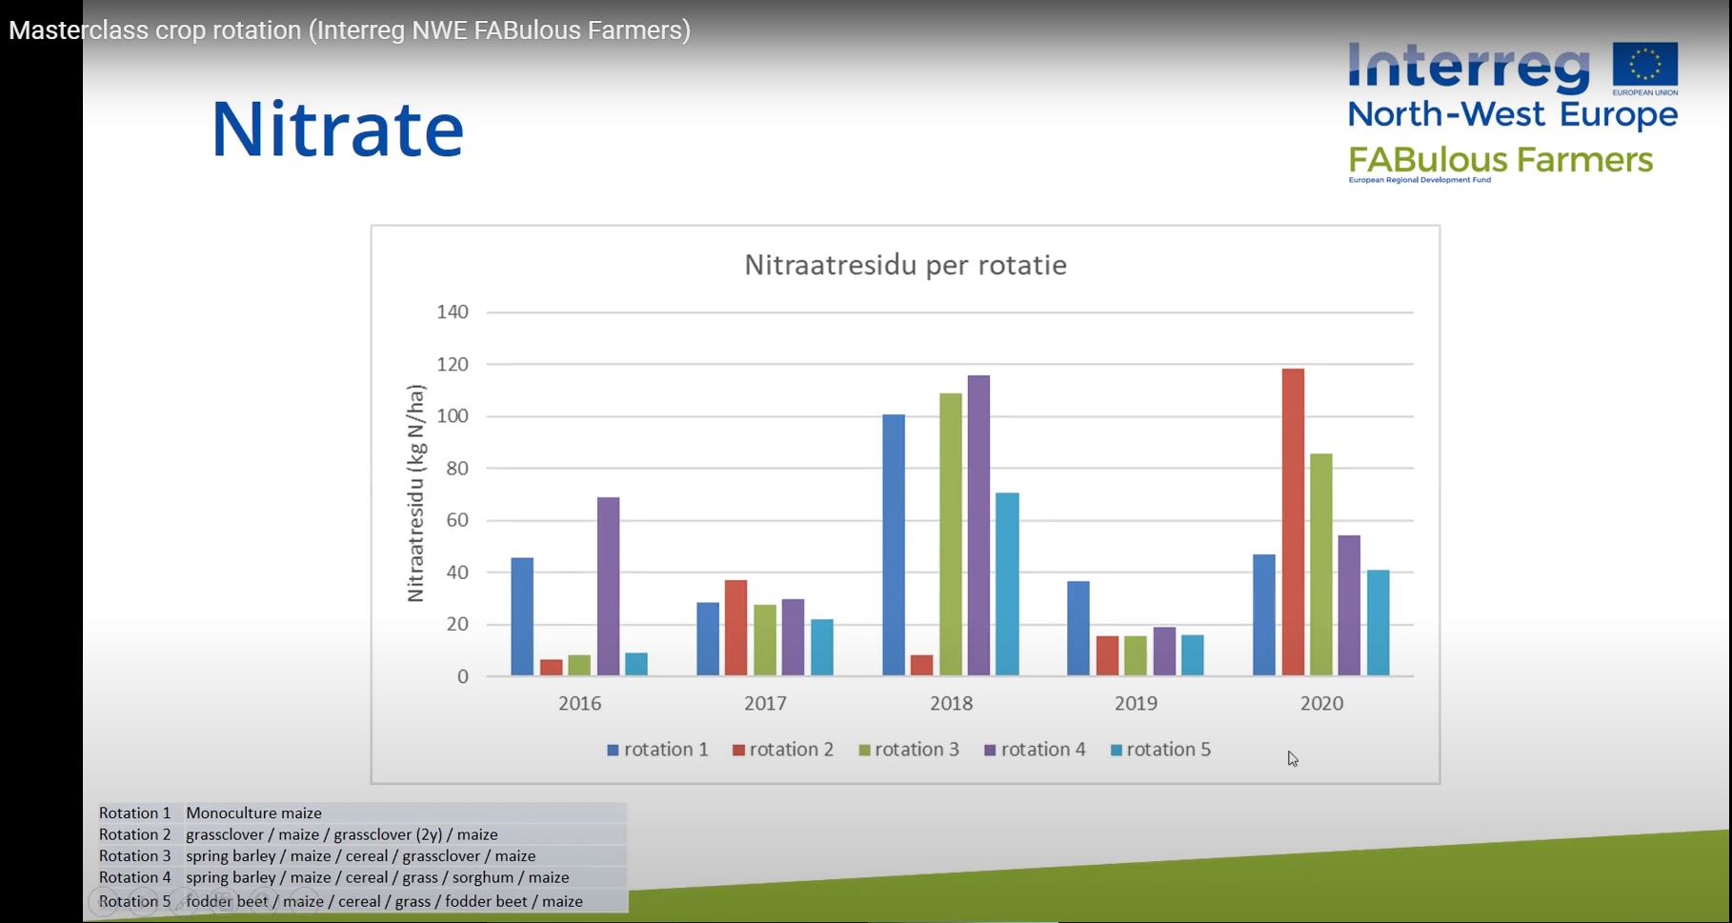The width and height of the screenshot is (1732, 923).
Task: Click previous slide arrow in slideshow controls
Action: coord(103,901)
